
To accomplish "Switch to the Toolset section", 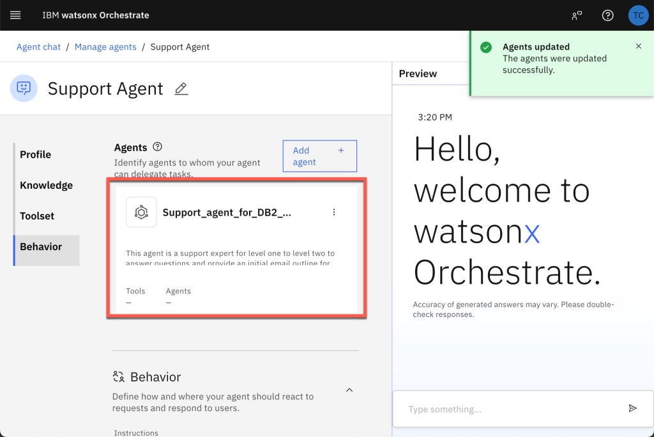I will [37, 216].
